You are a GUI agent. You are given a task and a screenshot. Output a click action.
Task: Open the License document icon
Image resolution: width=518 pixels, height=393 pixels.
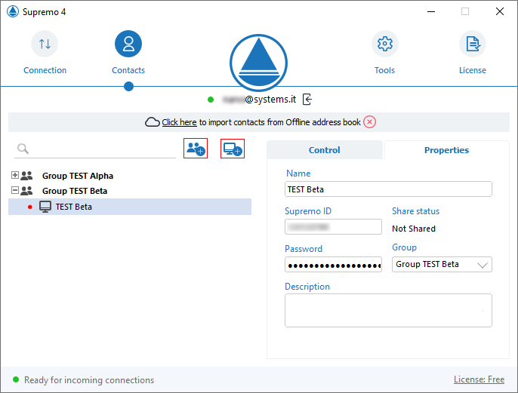[x=473, y=44]
